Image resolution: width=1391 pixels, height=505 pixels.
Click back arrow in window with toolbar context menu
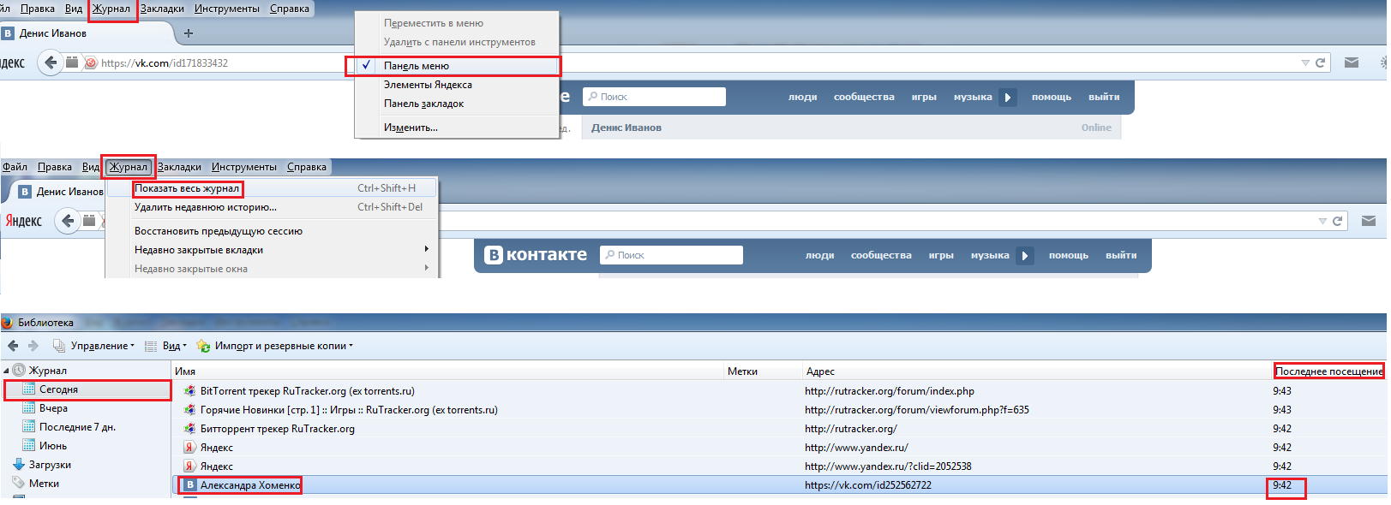click(51, 62)
